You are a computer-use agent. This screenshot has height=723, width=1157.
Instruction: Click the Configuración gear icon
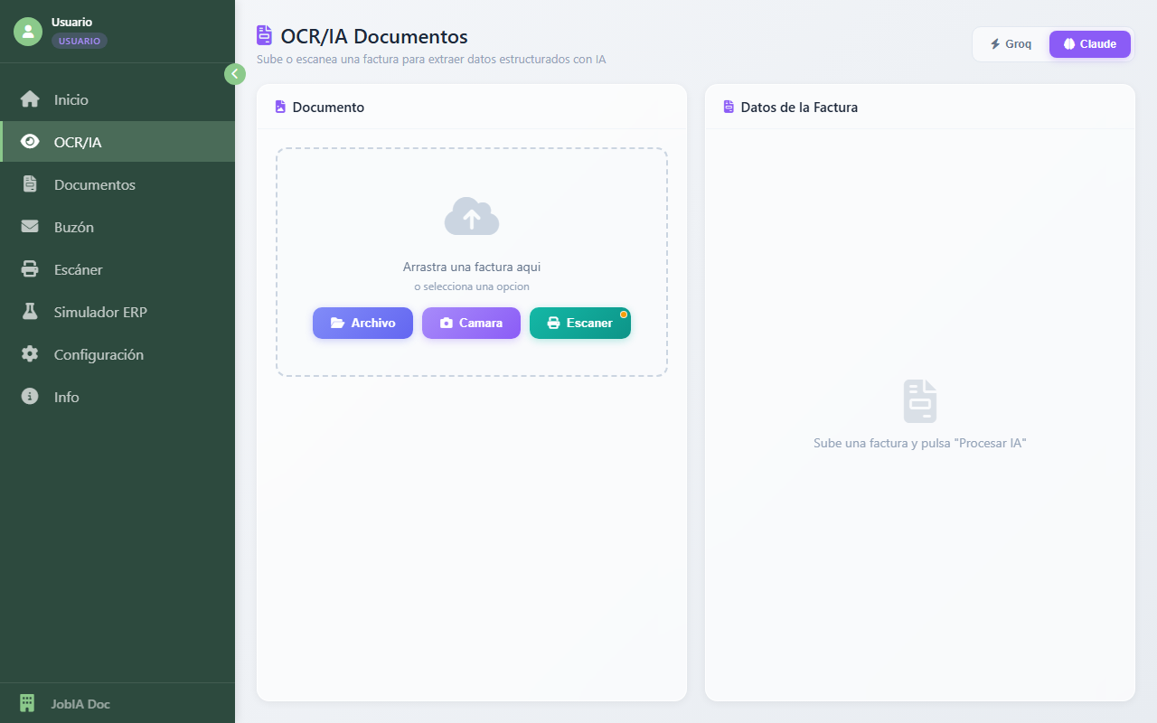point(28,354)
